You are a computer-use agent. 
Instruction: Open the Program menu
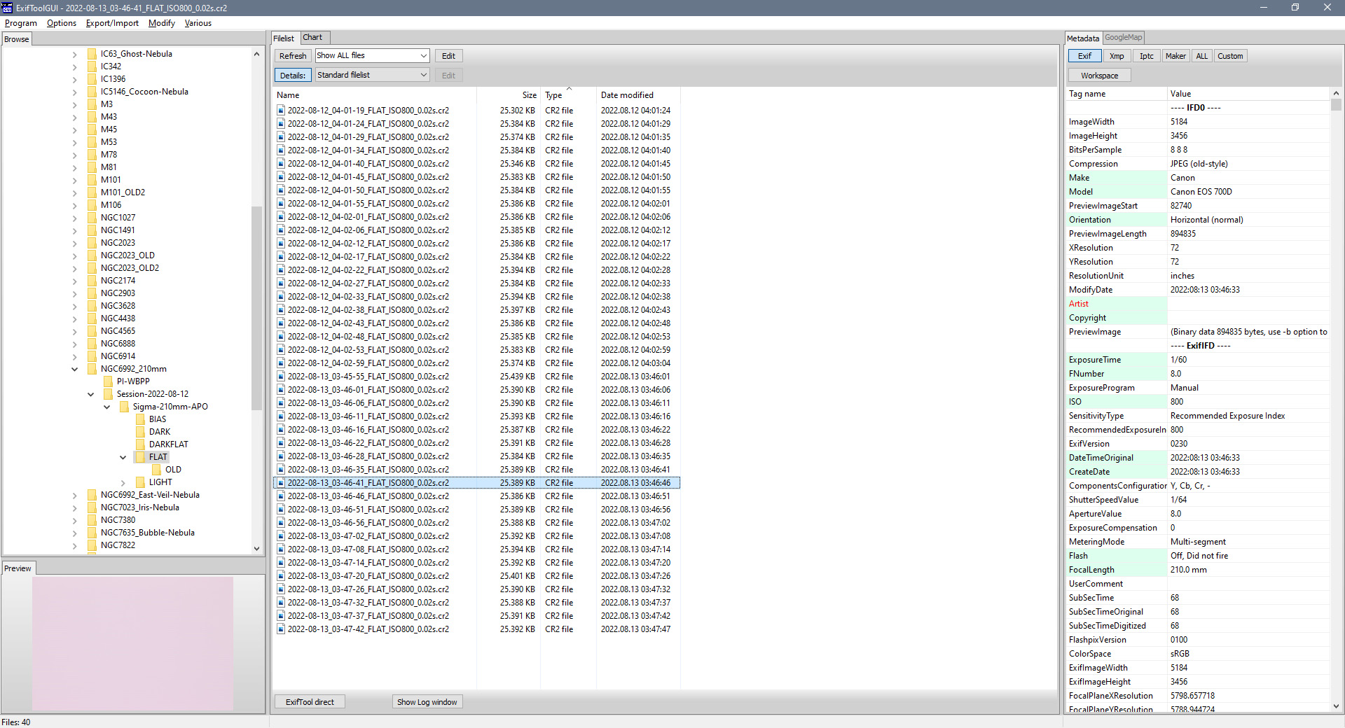(x=21, y=23)
